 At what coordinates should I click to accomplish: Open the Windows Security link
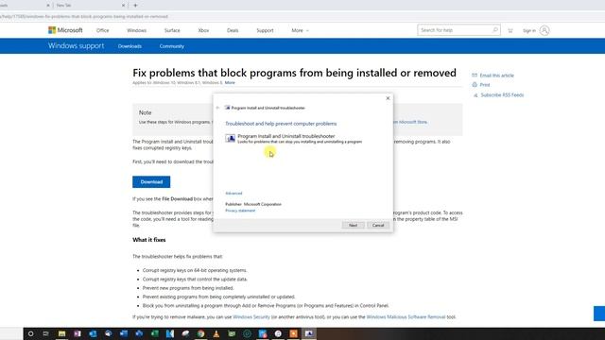(x=251, y=317)
